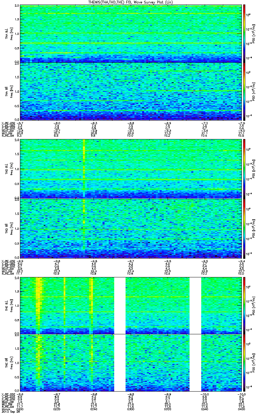Click the color bar beside THD B⊥ panel
Screen dimensions: 258x414
coord(244,168)
